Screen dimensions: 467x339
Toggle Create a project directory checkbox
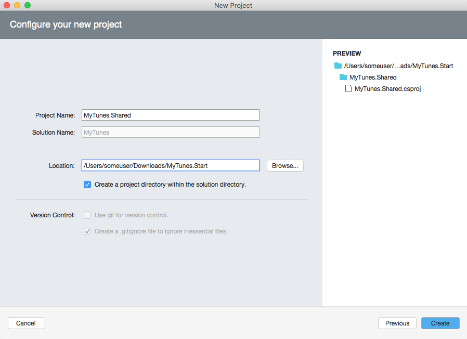(87, 185)
